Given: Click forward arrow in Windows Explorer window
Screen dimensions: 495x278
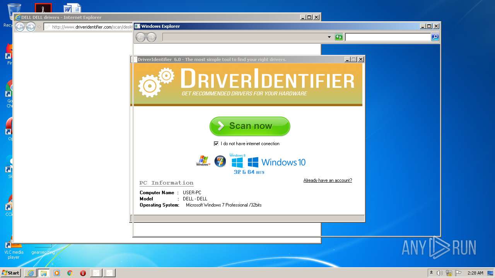Looking at the screenshot, I should (x=151, y=37).
